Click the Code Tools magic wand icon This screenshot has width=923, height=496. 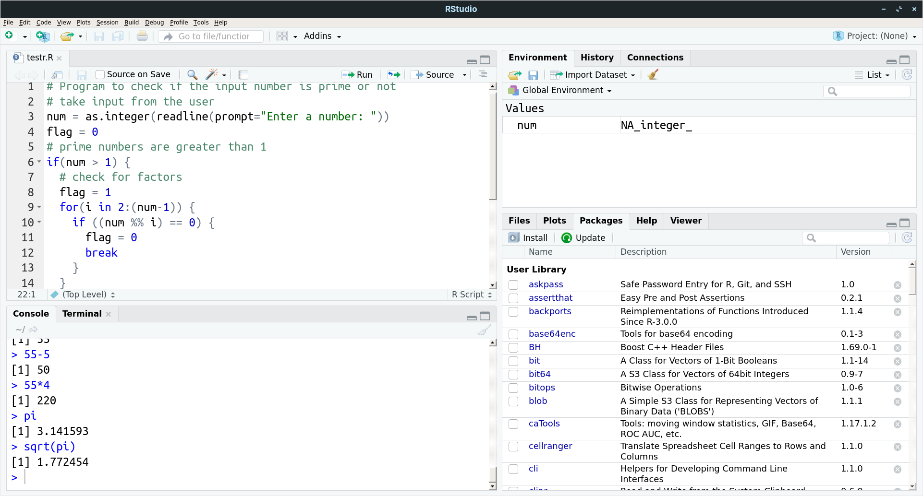coord(212,74)
